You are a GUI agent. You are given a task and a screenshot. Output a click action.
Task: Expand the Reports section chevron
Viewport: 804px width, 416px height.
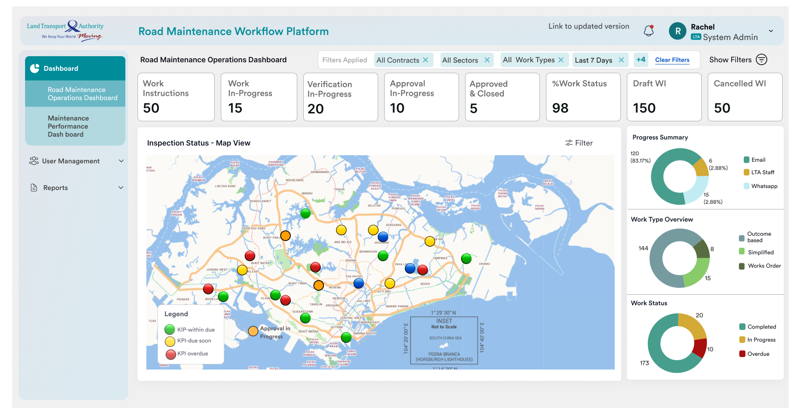coord(121,188)
